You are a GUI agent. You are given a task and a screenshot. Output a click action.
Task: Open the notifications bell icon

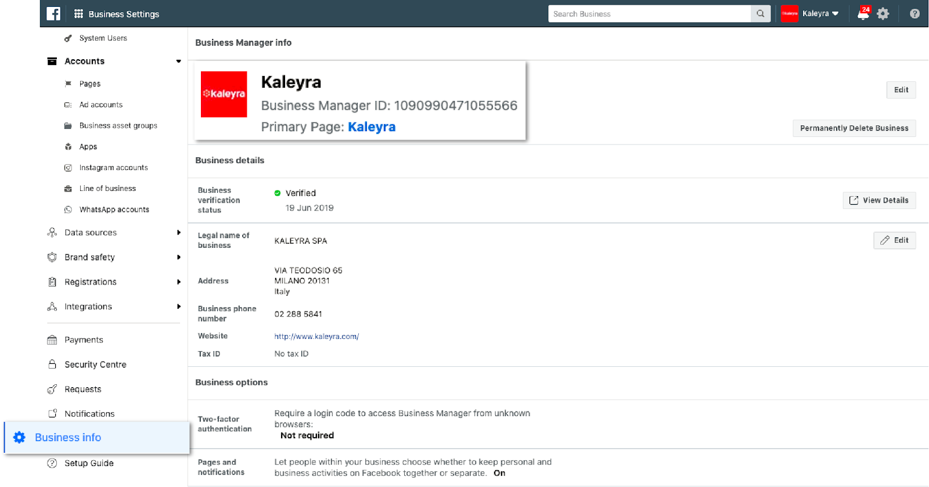[863, 14]
